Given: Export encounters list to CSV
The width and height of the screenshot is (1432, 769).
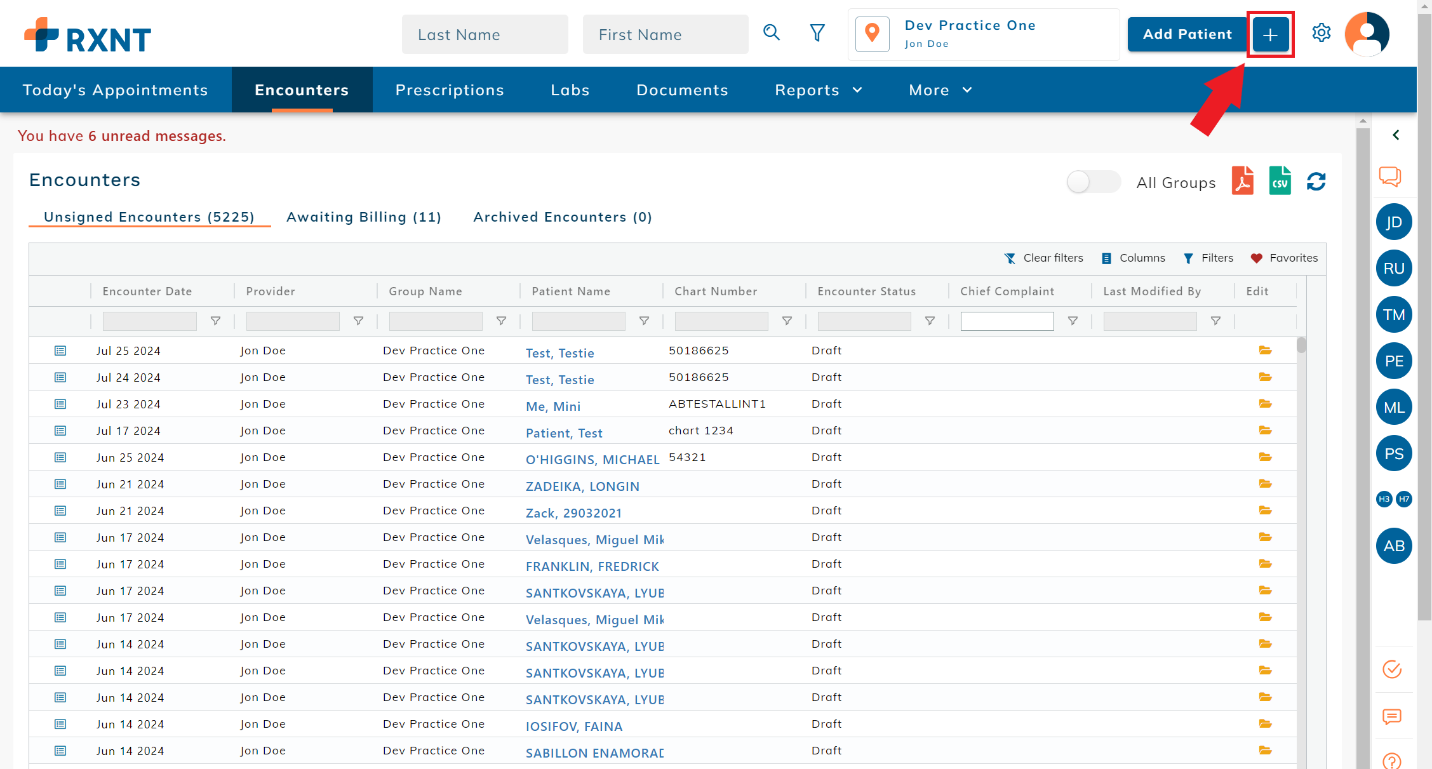Looking at the screenshot, I should pyautogui.click(x=1280, y=180).
